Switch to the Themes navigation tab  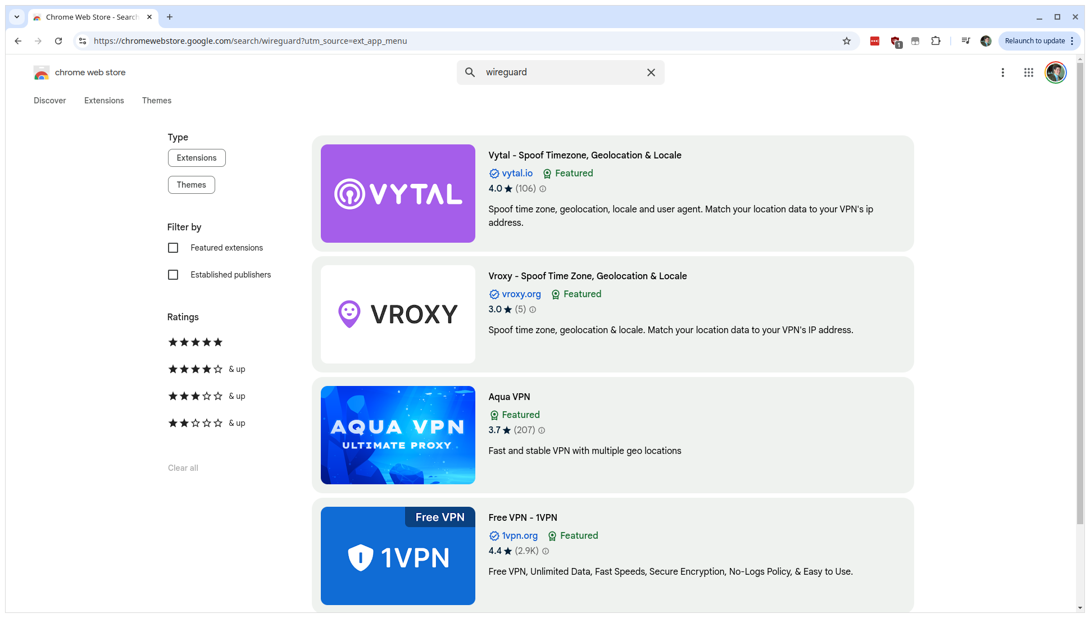click(x=157, y=101)
